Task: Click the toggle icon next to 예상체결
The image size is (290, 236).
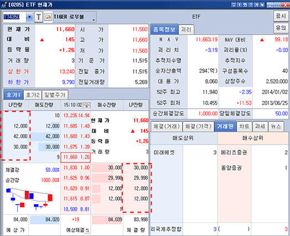Action: click(87, 230)
